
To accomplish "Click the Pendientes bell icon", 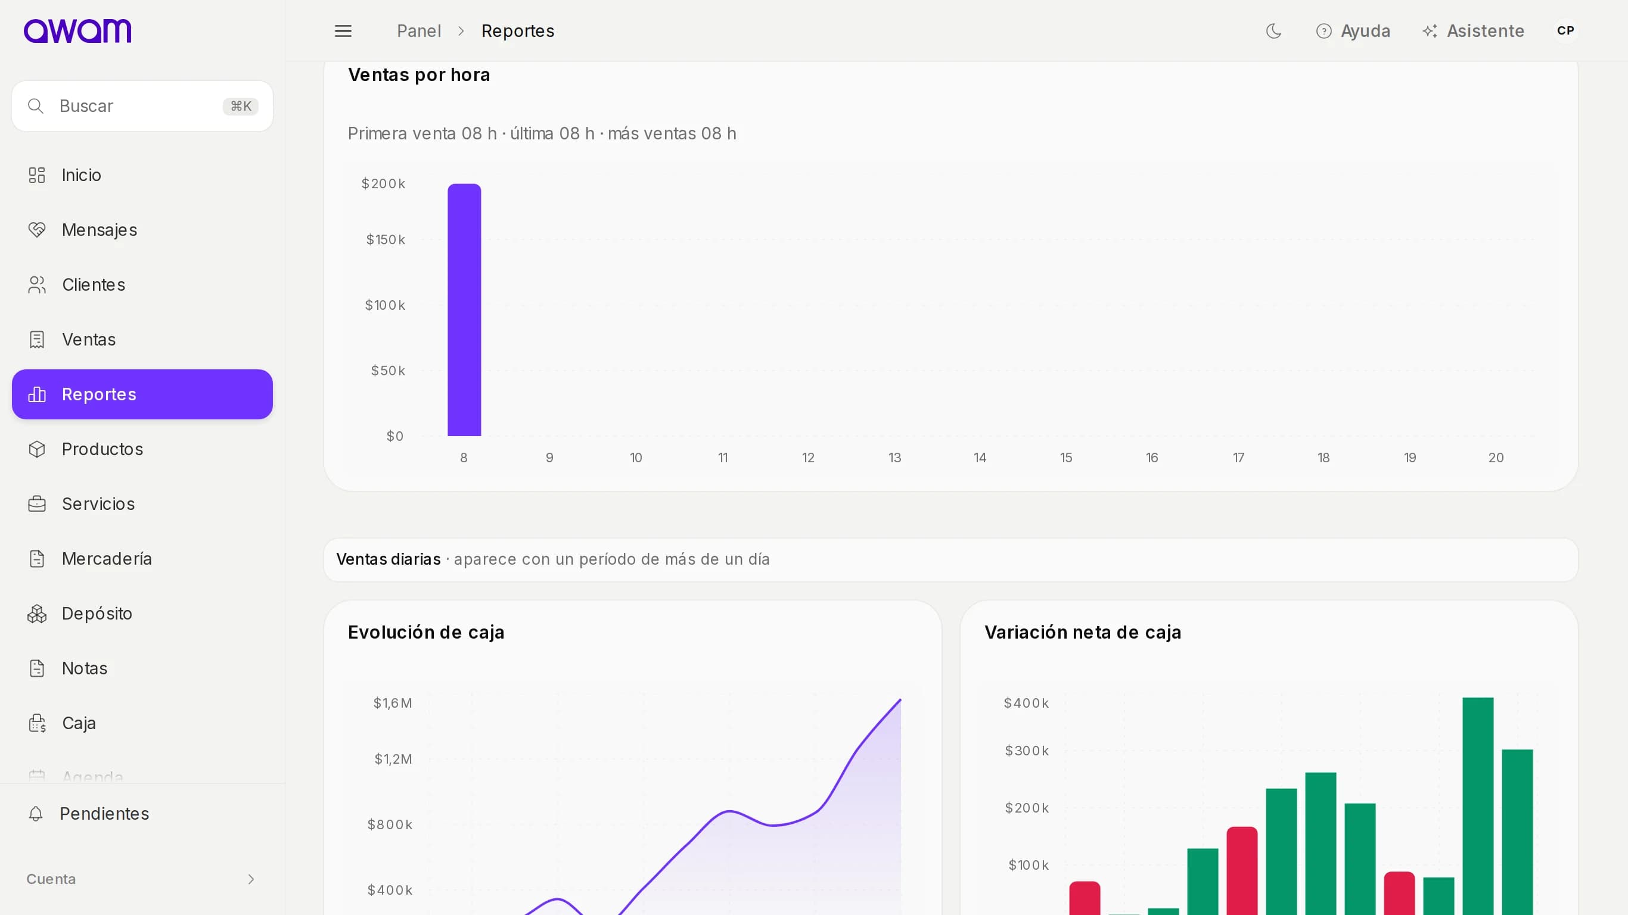I will (36, 813).
